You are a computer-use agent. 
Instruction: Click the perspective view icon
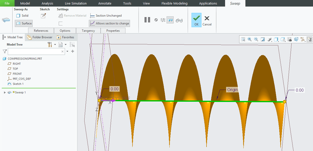[296, 39]
